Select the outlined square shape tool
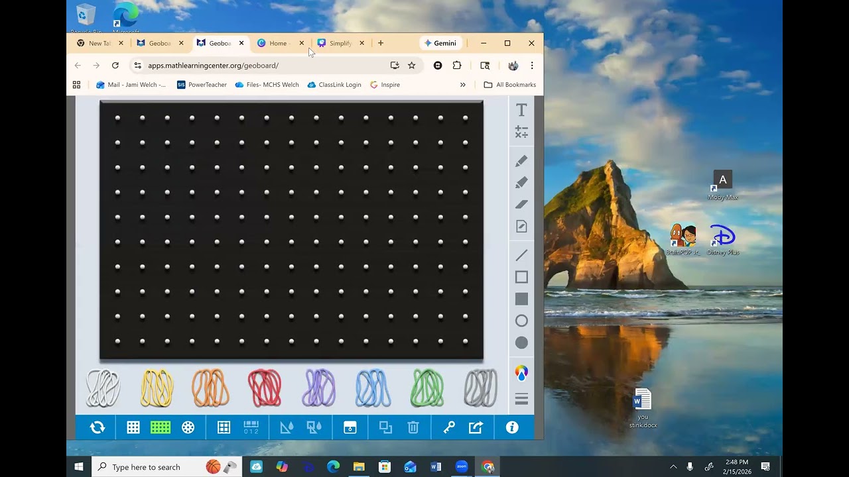 point(521,277)
